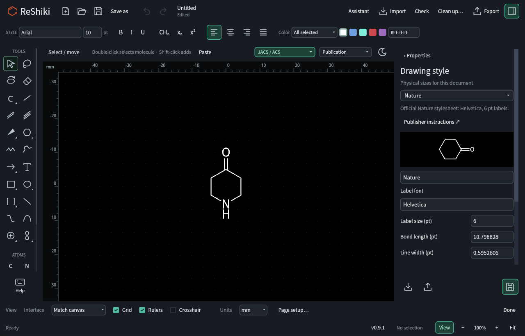
Task: Expand the Nature drawing style dropdown
Action: [457, 95]
